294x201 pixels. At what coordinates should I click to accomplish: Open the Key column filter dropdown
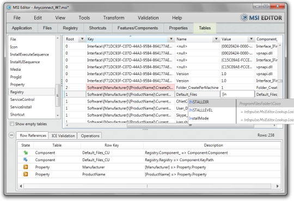coord(171,39)
